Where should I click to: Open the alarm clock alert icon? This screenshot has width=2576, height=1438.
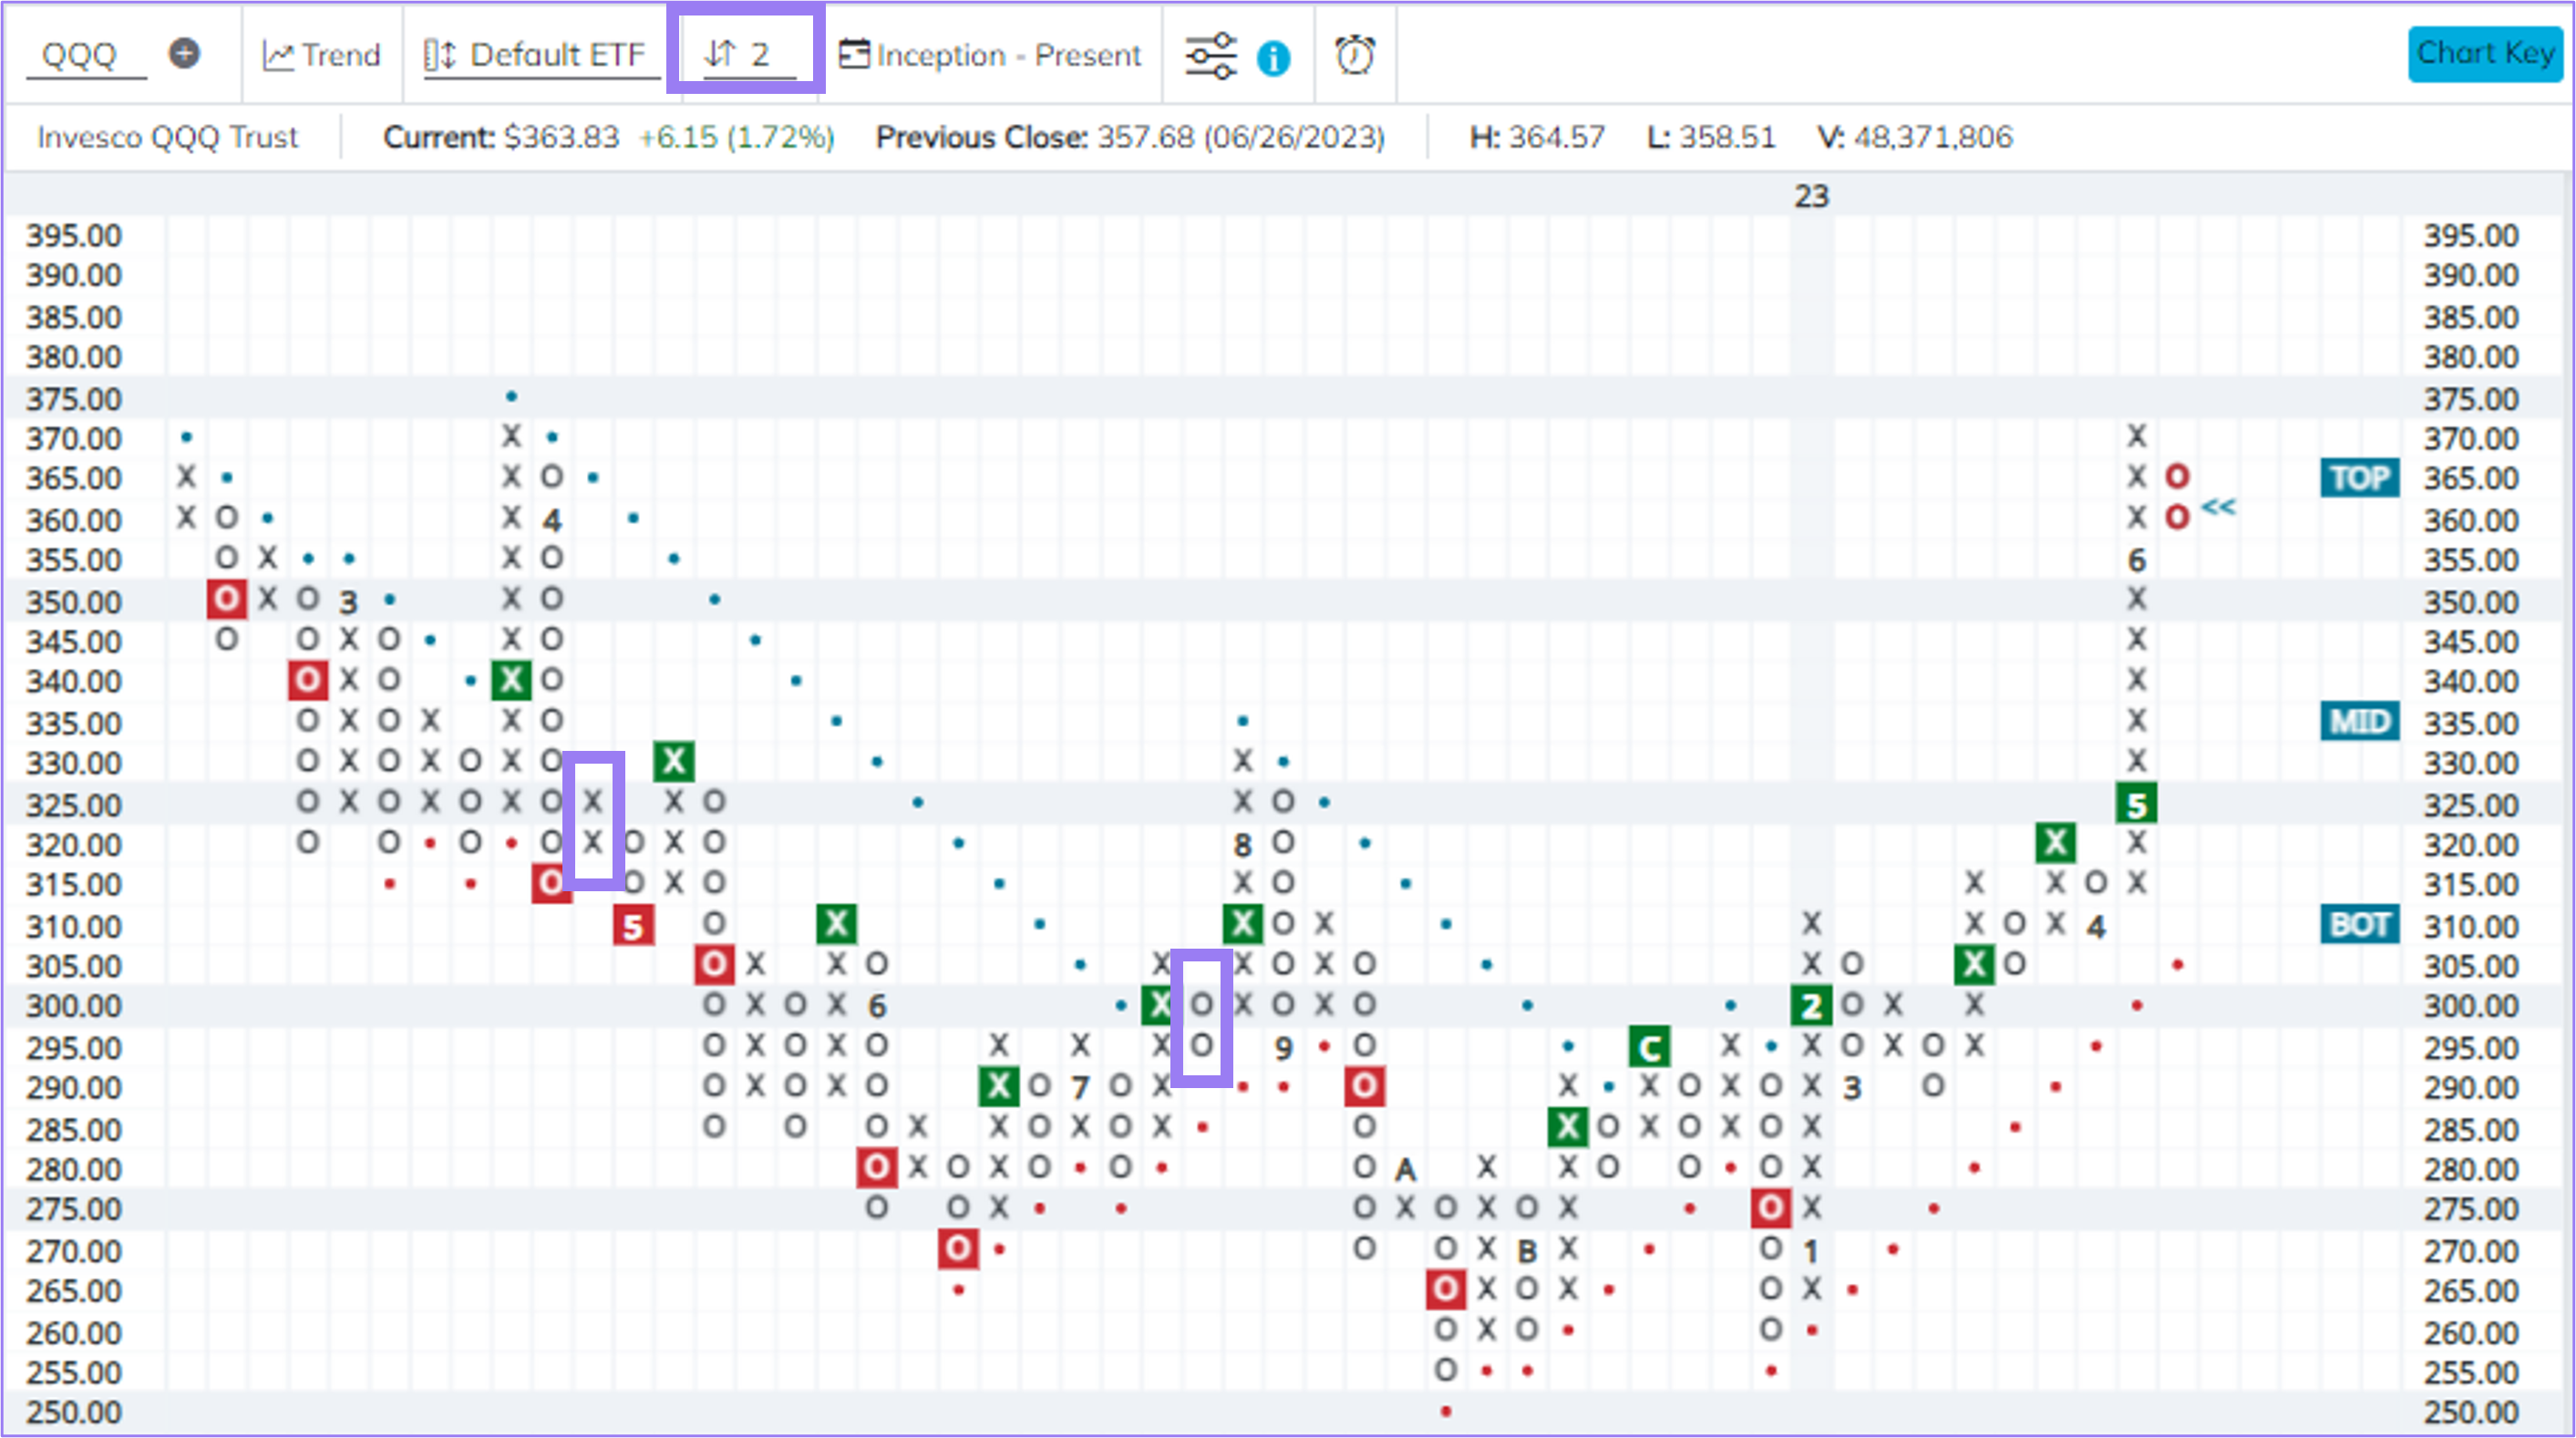[x=1355, y=55]
